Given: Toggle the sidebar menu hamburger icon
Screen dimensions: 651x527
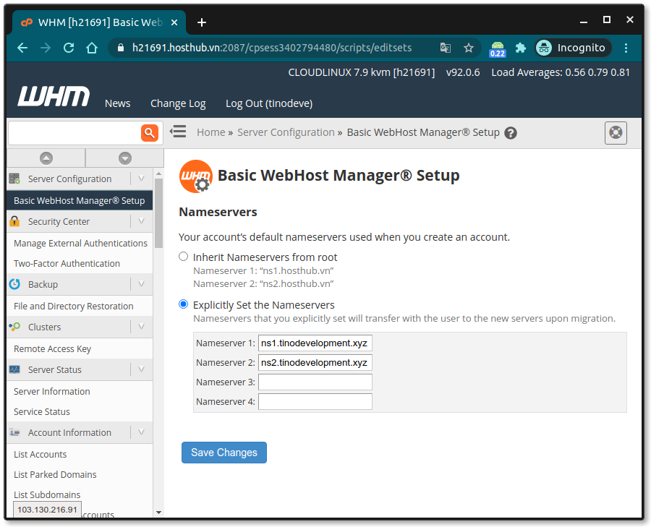Looking at the screenshot, I should click(x=178, y=132).
